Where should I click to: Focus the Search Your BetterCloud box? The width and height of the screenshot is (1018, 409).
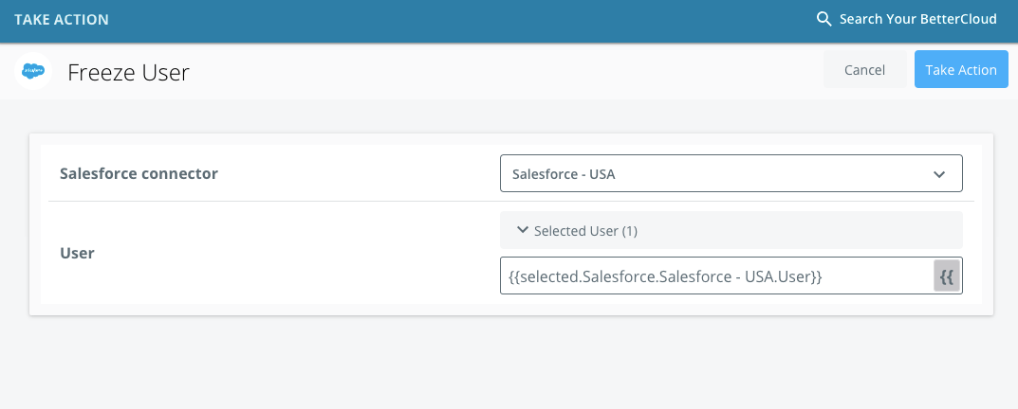click(x=918, y=20)
